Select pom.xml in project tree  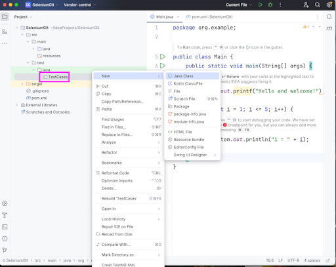point(36,98)
